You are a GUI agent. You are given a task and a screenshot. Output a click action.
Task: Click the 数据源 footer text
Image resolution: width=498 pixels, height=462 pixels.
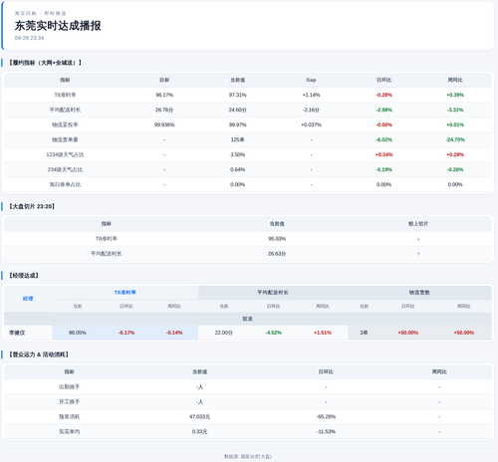point(248,457)
